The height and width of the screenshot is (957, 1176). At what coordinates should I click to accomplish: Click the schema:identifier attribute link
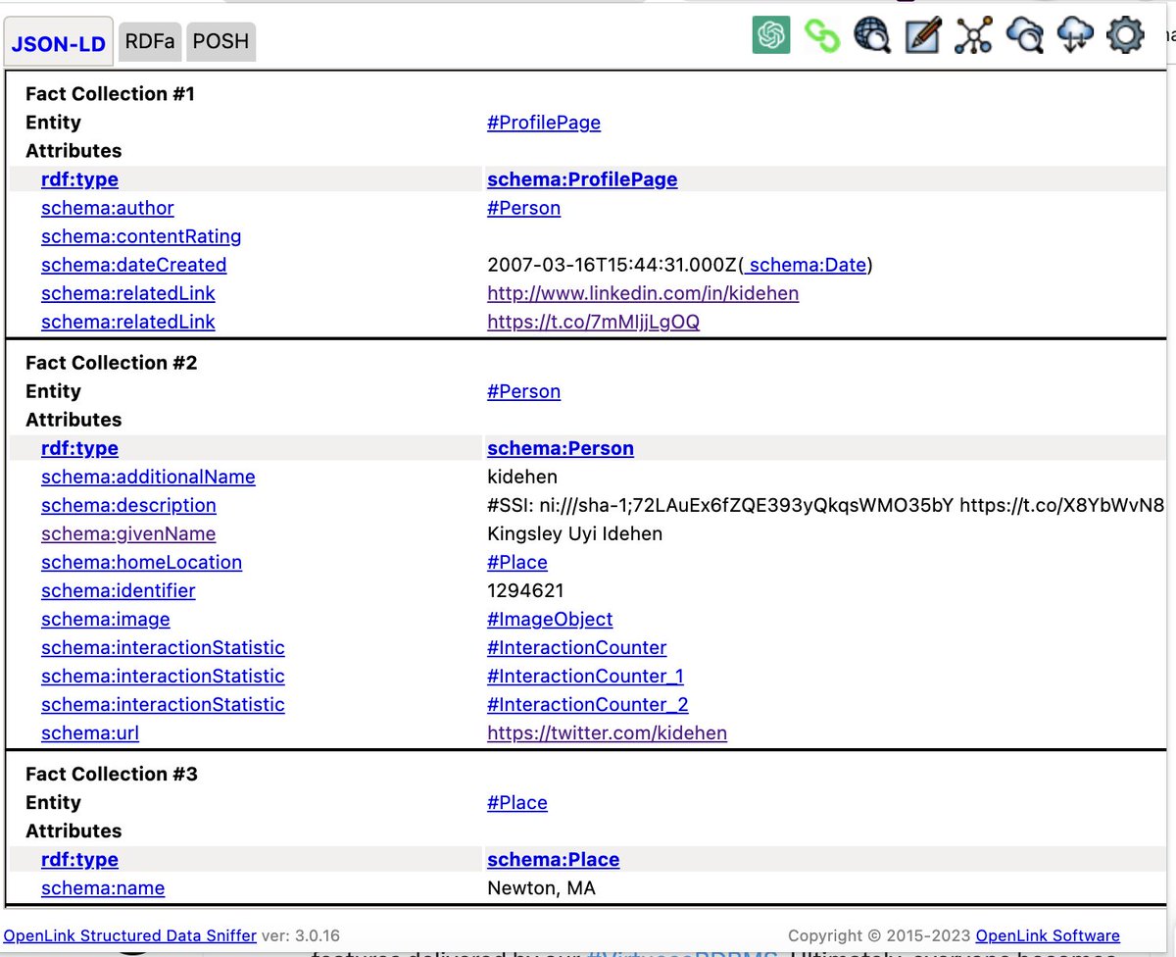point(118,590)
